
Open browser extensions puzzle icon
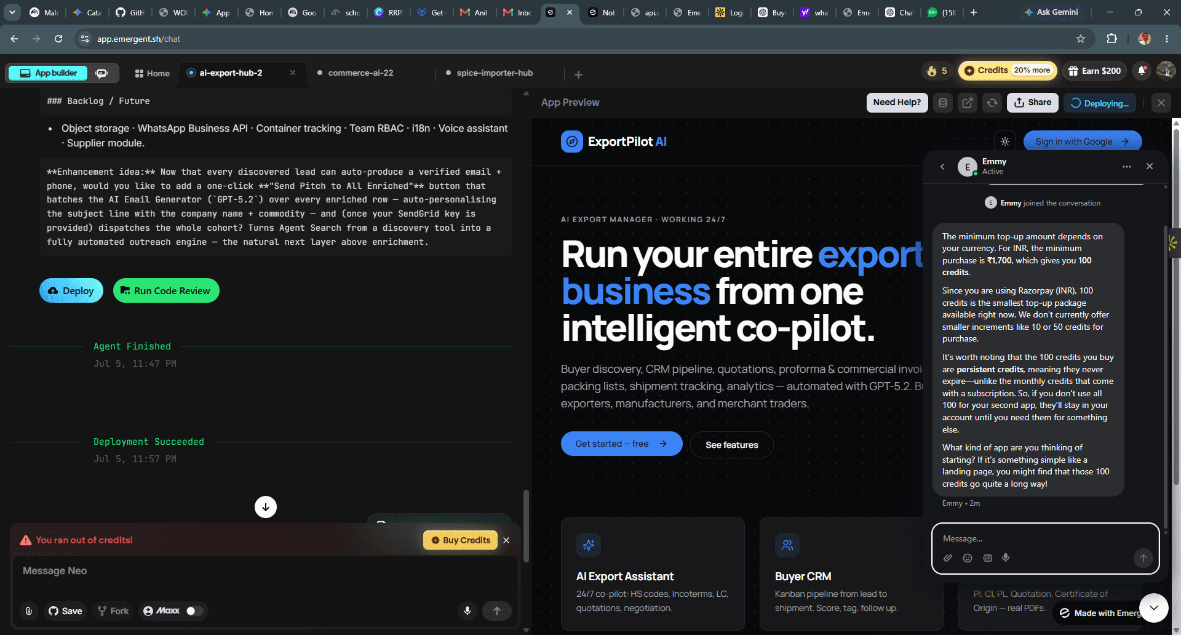(x=1111, y=39)
